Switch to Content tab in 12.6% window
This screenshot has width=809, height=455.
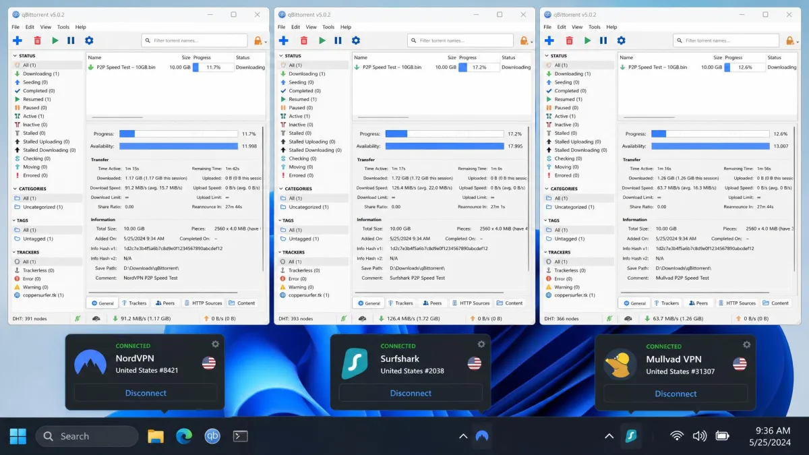point(776,303)
